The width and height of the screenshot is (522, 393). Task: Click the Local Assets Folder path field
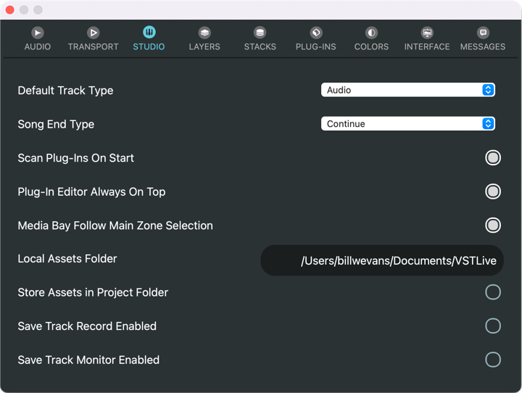[x=382, y=260]
